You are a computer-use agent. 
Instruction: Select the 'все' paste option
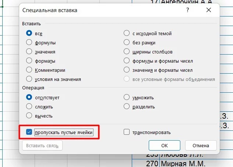point(29,33)
